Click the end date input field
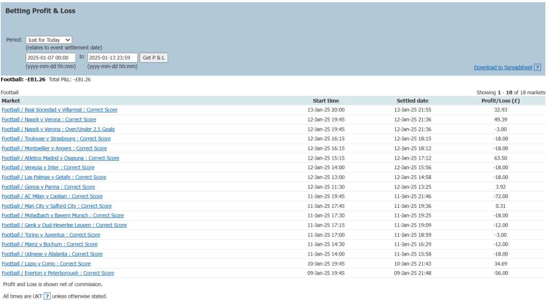The height and width of the screenshot is (300, 548). [x=112, y=57]
